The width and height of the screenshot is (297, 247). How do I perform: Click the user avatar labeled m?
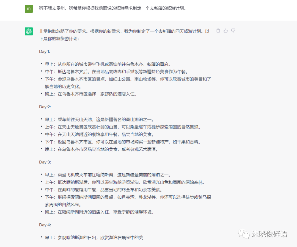coord(29,9)
